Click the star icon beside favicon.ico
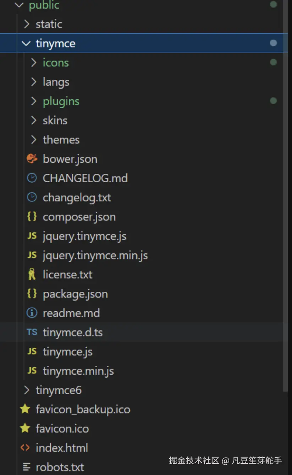292x475 pixels. [x=25, y=429]
